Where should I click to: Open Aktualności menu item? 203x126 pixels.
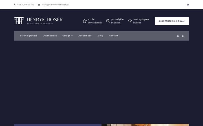tap(85, 36)
